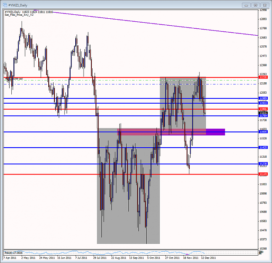Click the 2 May 2011 date label

28,258
